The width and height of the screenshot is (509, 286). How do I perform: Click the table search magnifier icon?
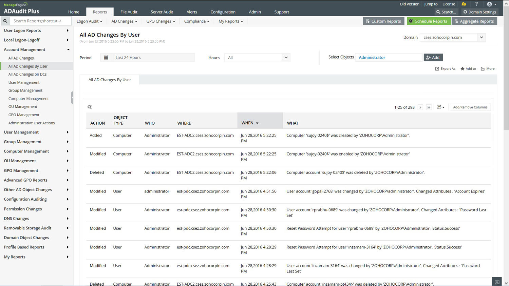(x=90, y=107)
